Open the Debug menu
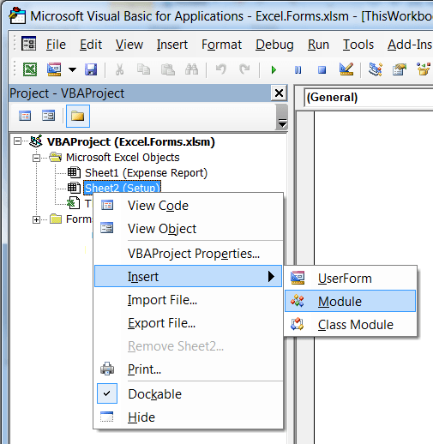 pyautogui.click(x=274, y=45)
